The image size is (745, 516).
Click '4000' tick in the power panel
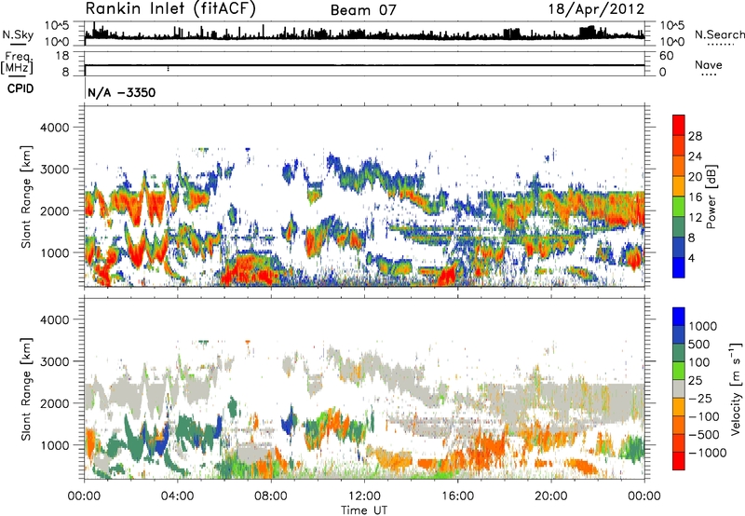54,128
